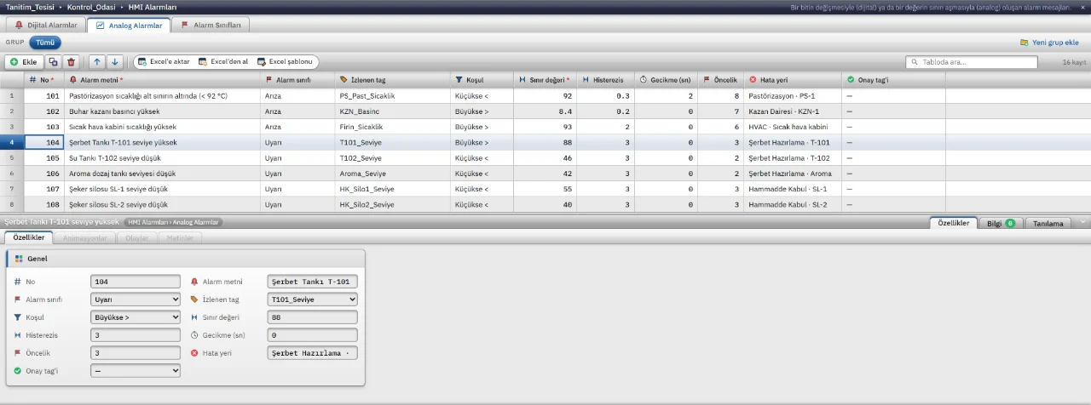Open the Bilgi inspector tab
Image resolution: width=1091 pixels, height=405 pixels.
pos(999,223)
